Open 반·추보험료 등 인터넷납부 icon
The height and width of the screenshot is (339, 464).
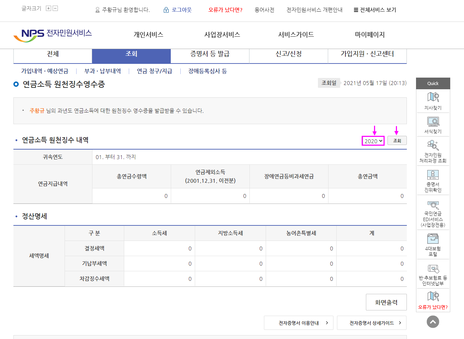point(433,269)
